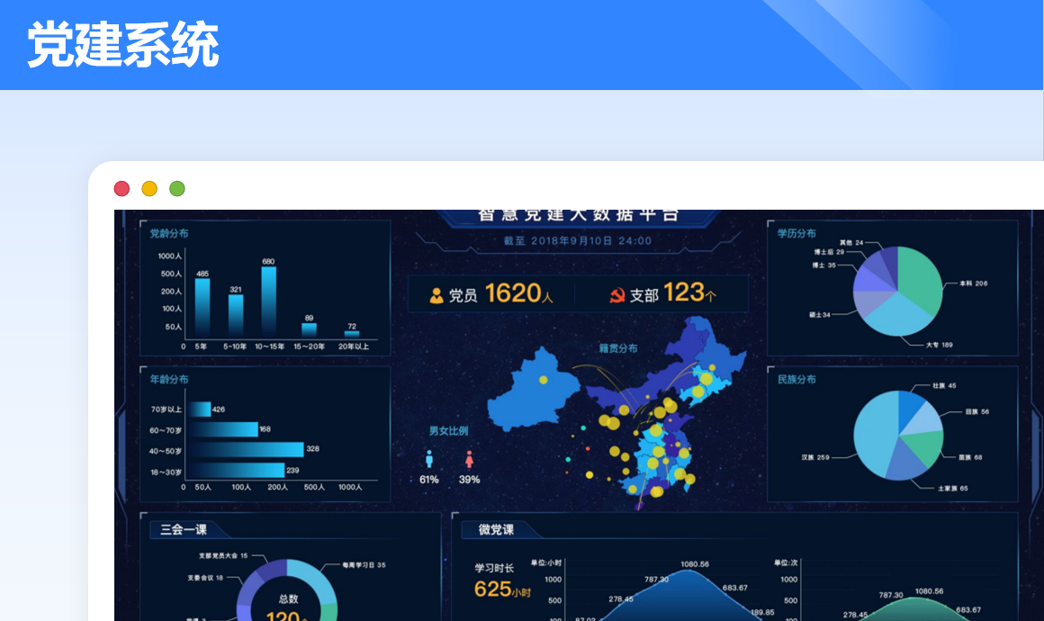Click the Xinjiang region on the map
1044x621 pixels.
click(x=533, y=389)
